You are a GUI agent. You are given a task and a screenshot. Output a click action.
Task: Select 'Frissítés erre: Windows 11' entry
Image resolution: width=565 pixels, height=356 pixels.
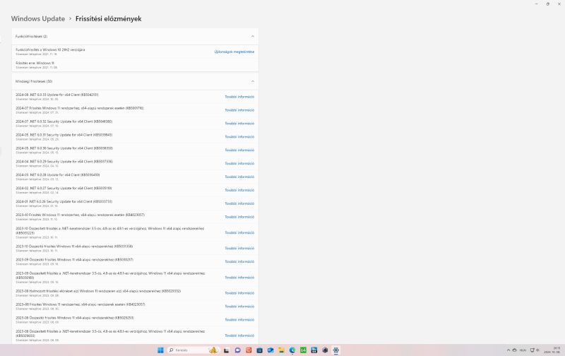[x=135, y=65]
